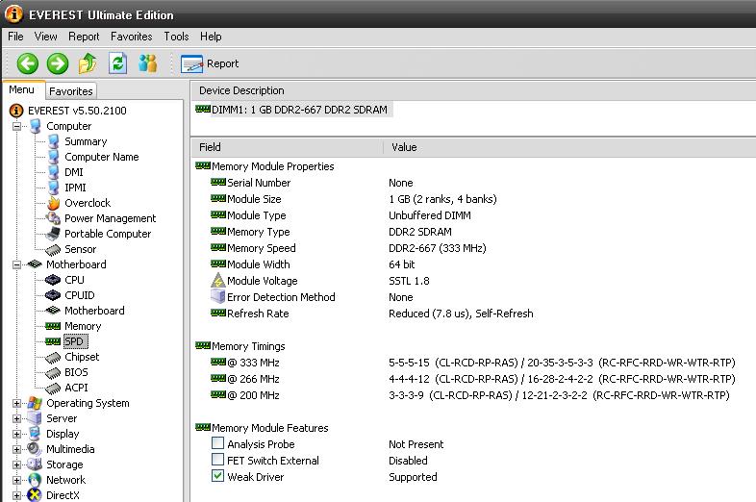Click the Memory module icon in tree

[53, 326]
